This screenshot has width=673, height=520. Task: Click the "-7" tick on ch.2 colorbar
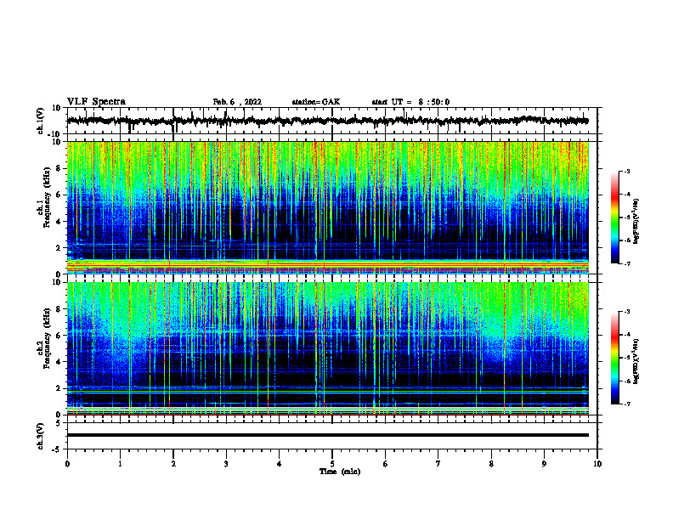[627, 404]
